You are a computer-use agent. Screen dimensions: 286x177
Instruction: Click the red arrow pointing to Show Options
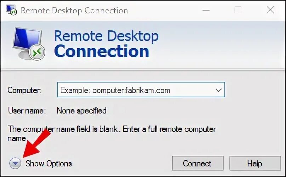click(x=36, y=144)
